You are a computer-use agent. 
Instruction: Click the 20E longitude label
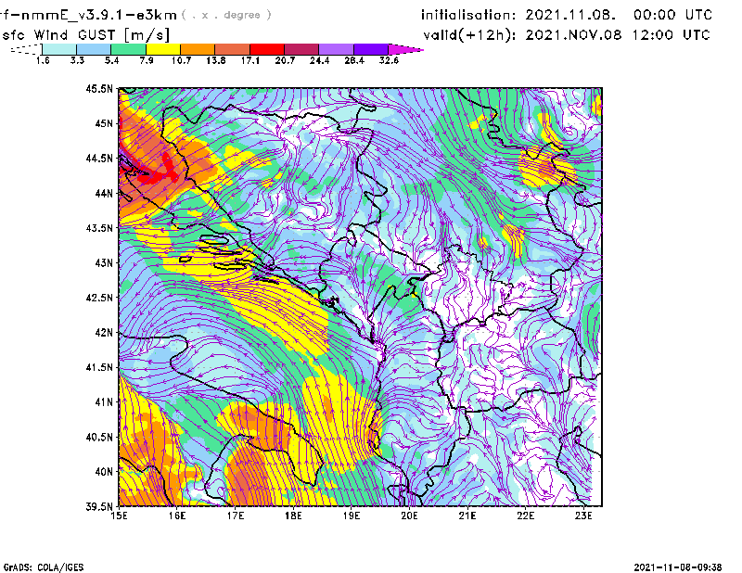tap(409, 516)
